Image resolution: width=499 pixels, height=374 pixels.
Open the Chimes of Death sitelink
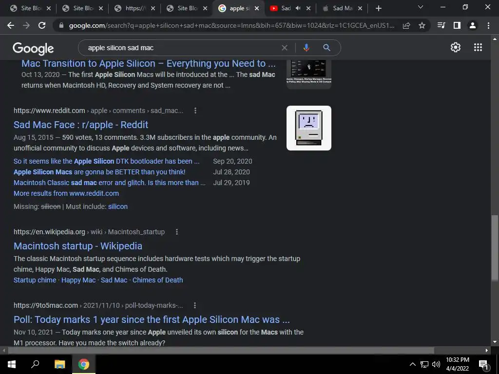[157, 280]
